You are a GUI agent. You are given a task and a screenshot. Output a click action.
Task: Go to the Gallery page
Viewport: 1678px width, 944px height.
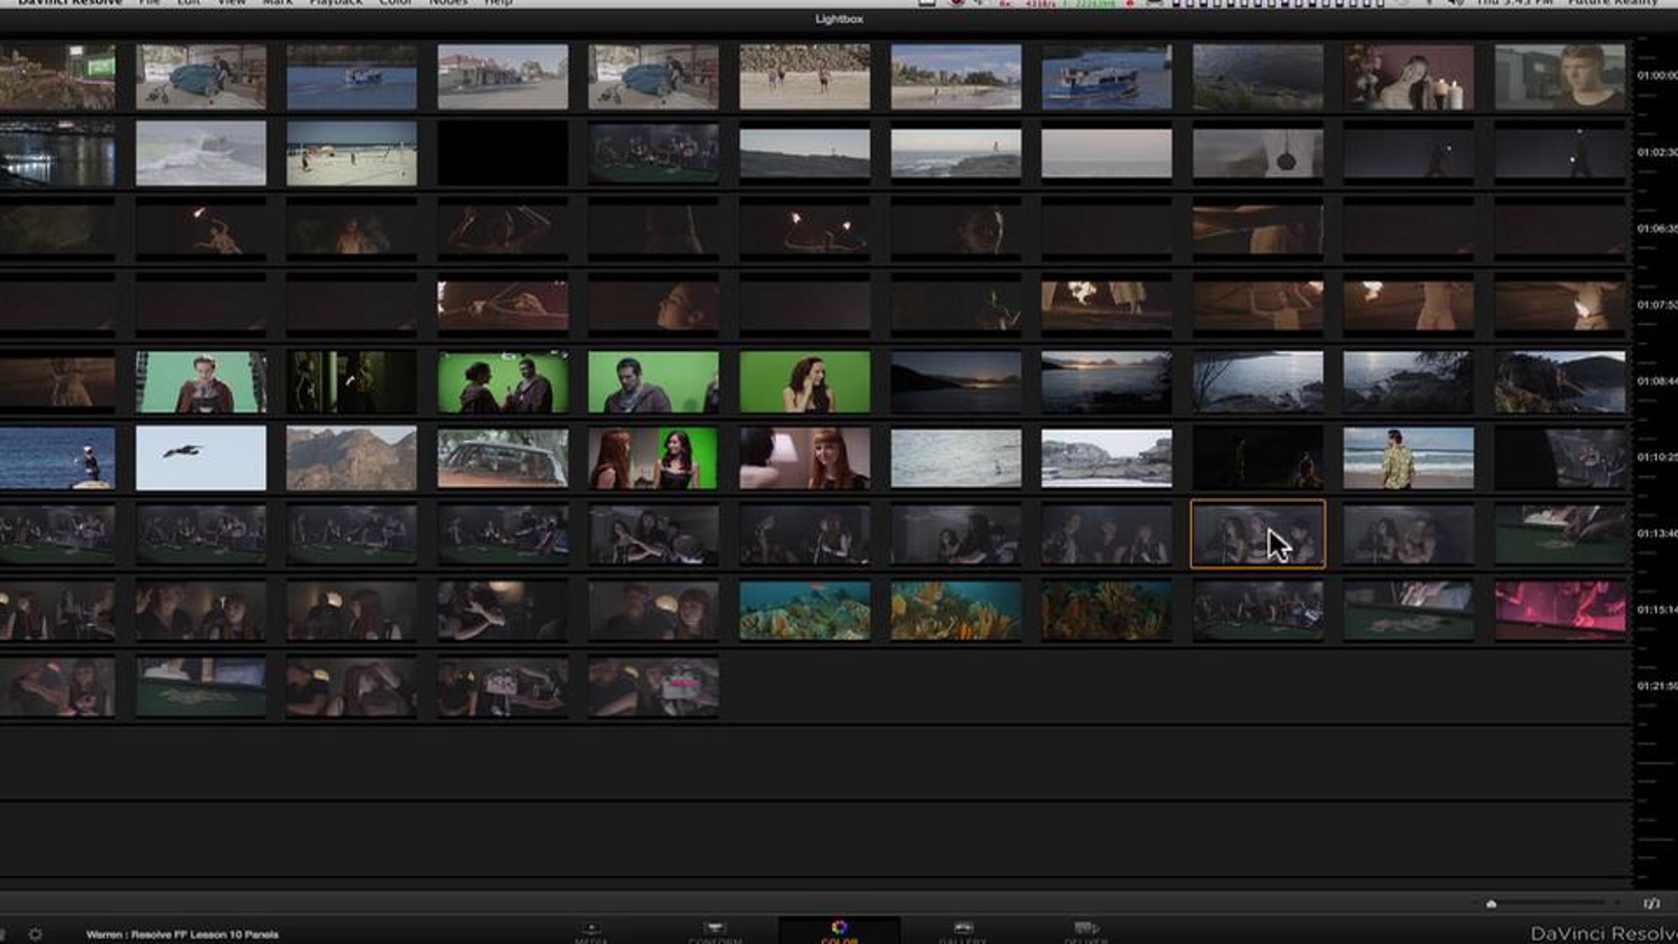pyautogui.click(x=963, y=931)
